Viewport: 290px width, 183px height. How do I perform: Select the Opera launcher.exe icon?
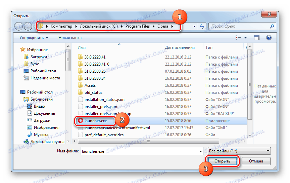coord(81,121)
